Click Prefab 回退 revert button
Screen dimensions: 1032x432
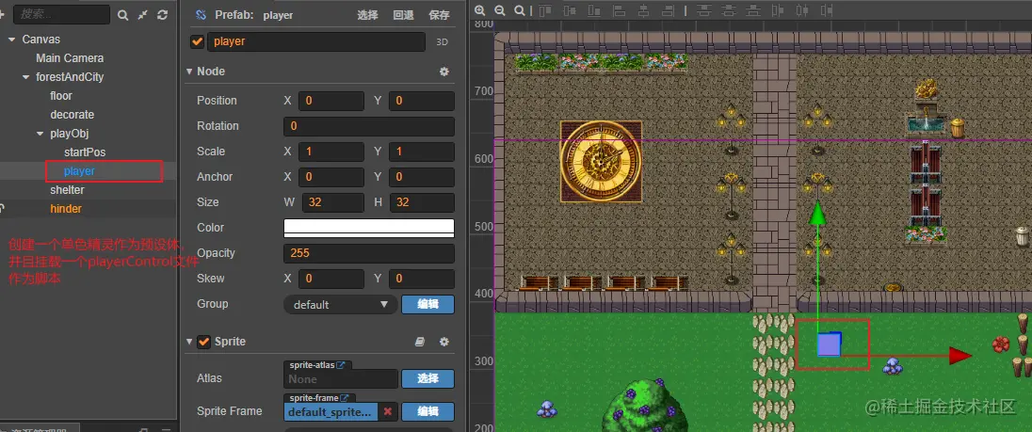(403, 14)
